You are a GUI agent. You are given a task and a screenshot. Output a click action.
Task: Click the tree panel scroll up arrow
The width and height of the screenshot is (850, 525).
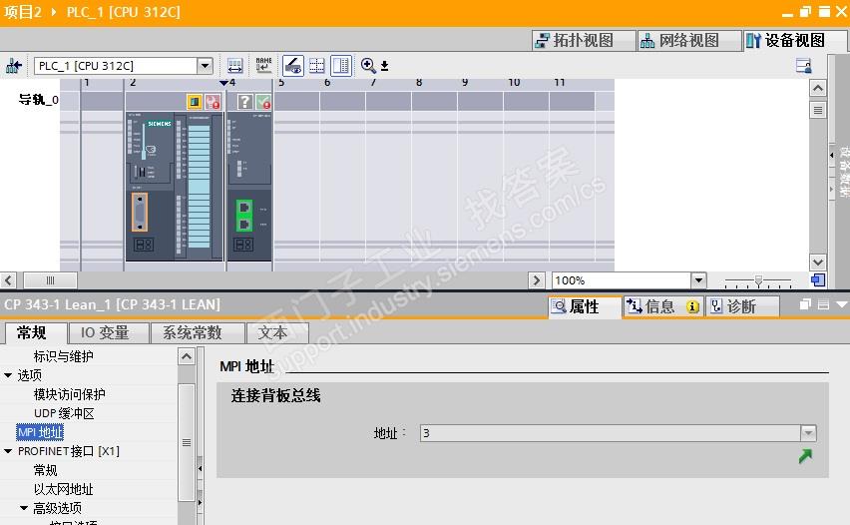(186, 356)
